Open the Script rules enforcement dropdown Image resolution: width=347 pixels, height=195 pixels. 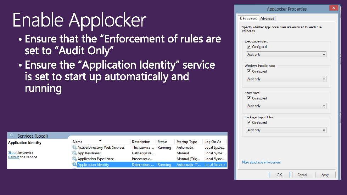point(286,106)
